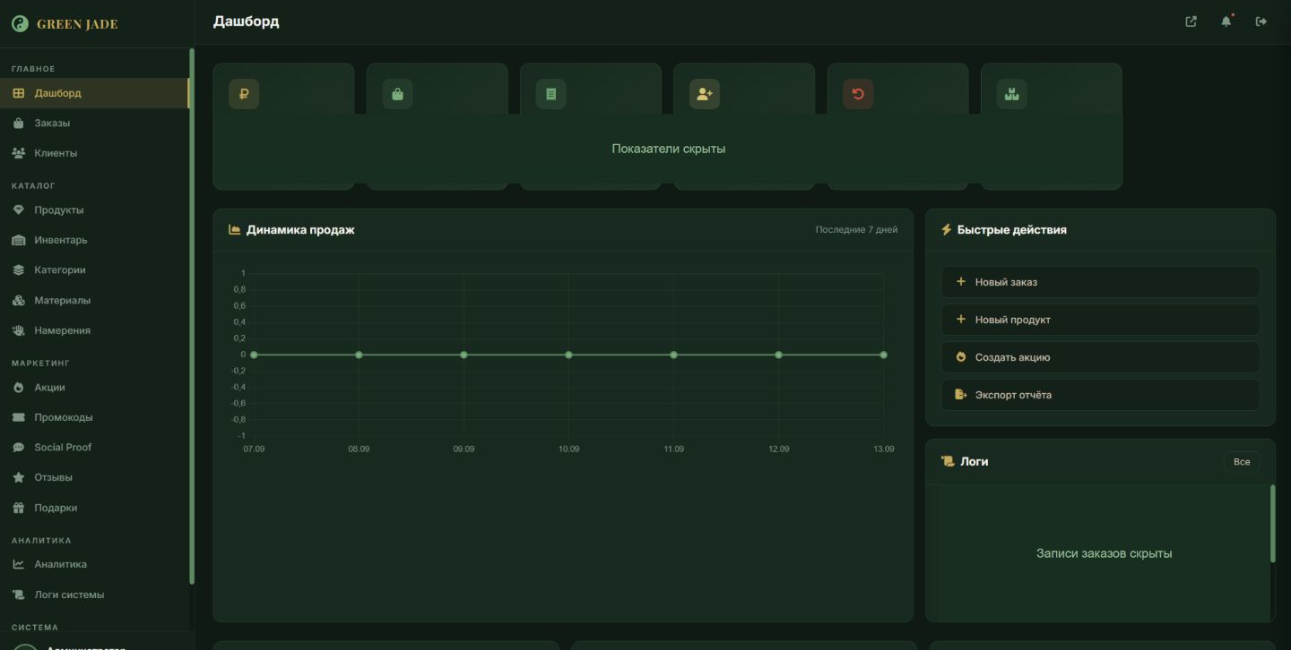Click the Новый заказ quick action
The image size is (1291, 650).
(x=1100, y=282)
